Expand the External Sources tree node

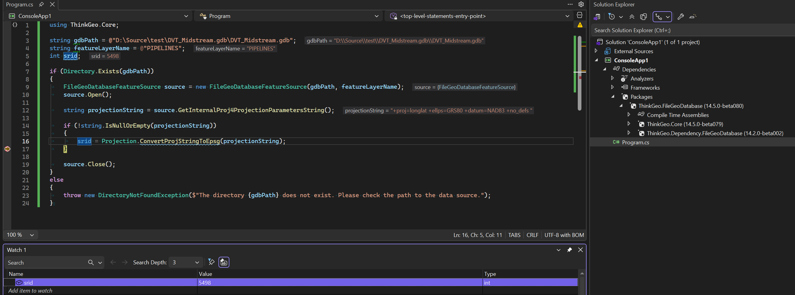(596, 51)
